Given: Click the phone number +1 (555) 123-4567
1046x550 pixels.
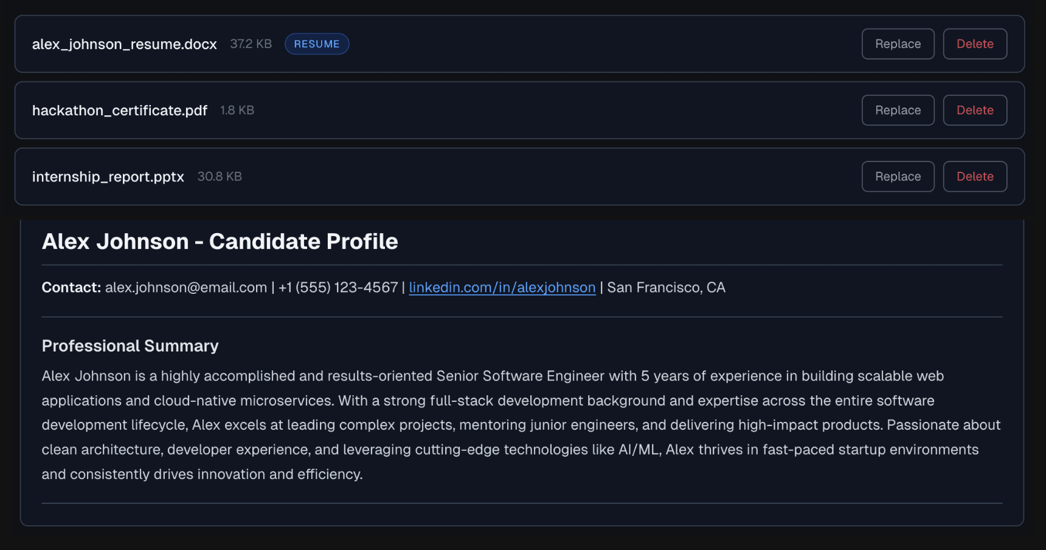Looking at the screenshot, I should pos(338,287).
